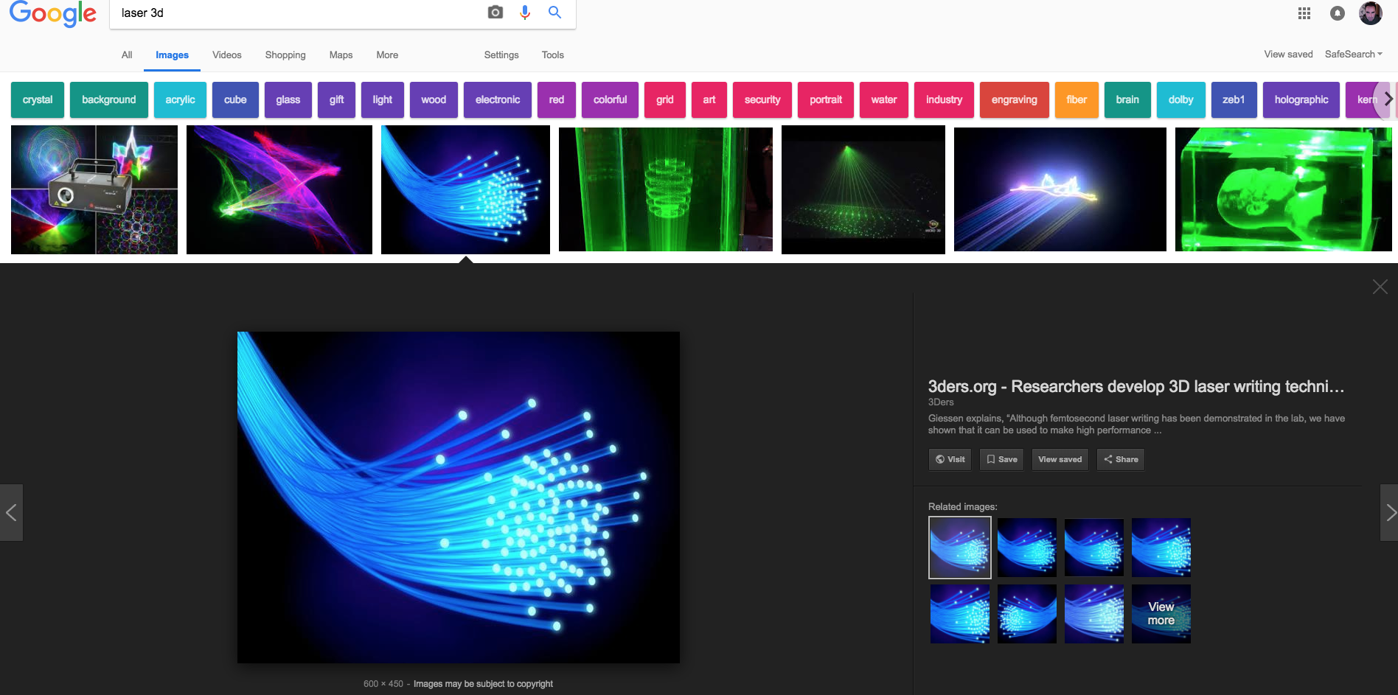This screenshot has height=695, width=1398.
Task: Click the View saved link in header
Action: click(1288, 55)
